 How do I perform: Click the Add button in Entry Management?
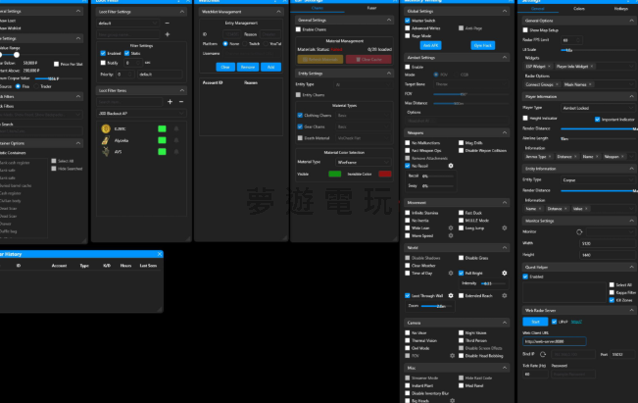click(x=271, y=67)
